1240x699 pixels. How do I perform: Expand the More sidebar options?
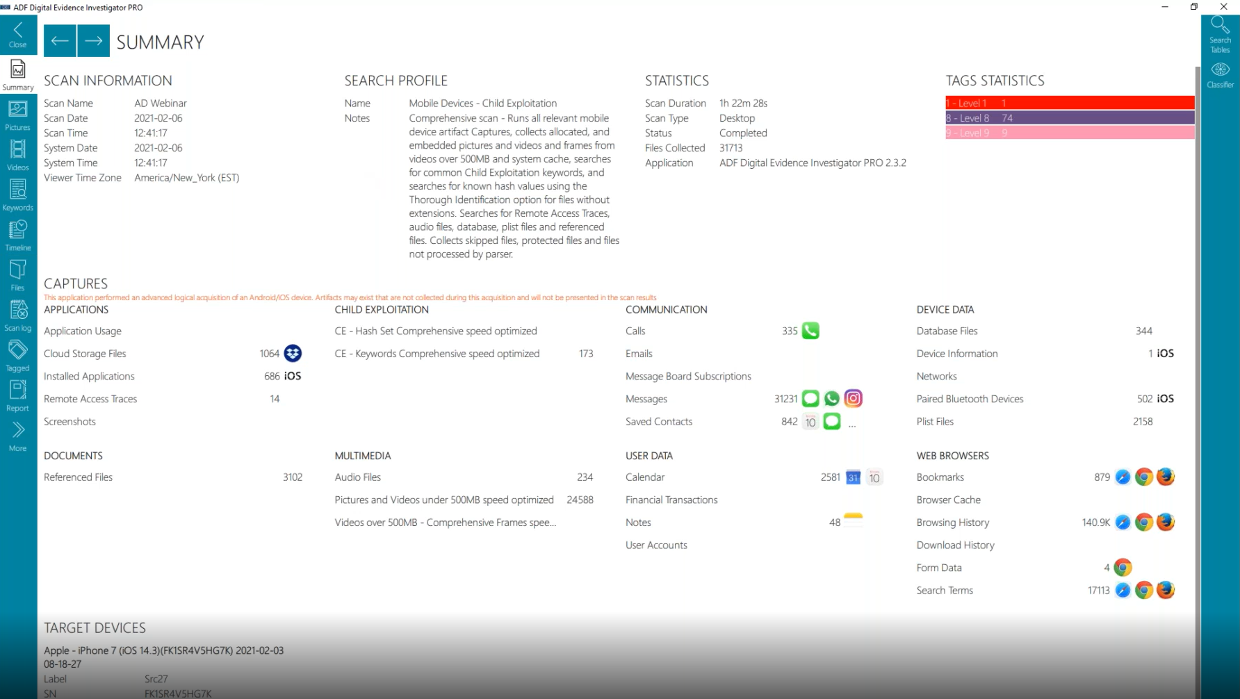(x=18, y=436)
